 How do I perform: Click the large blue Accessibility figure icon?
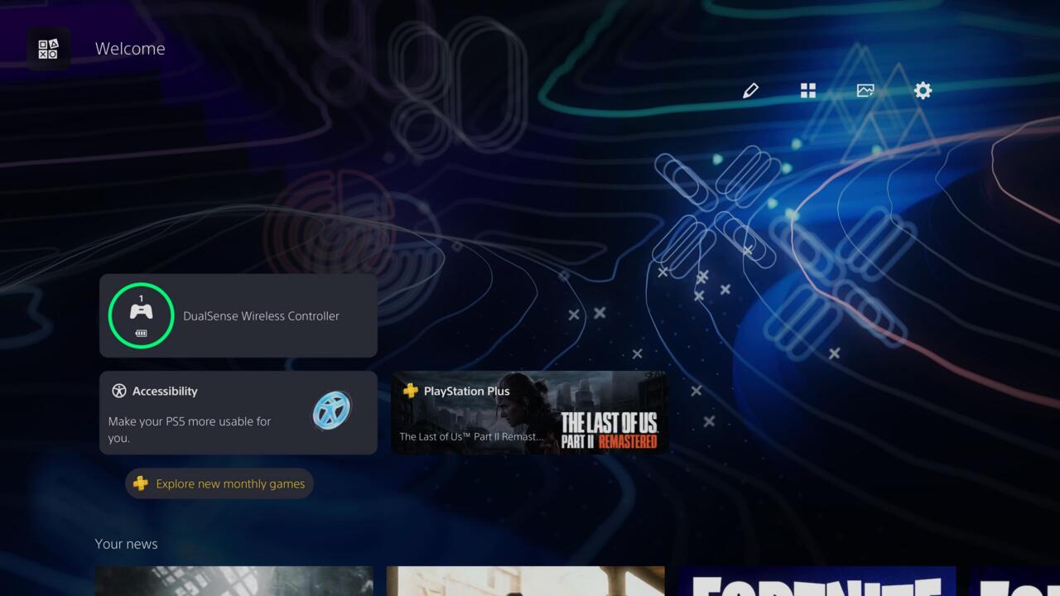[x=332, y=410]
